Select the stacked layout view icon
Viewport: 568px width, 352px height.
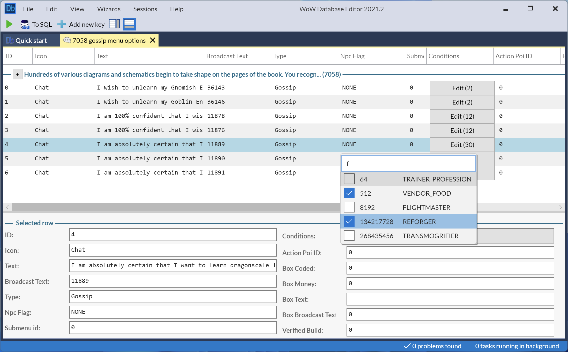click(x=129, y=24)
